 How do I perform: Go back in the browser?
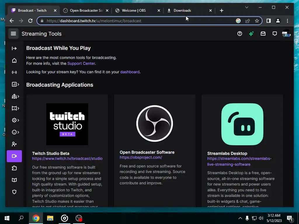[12, 21]
